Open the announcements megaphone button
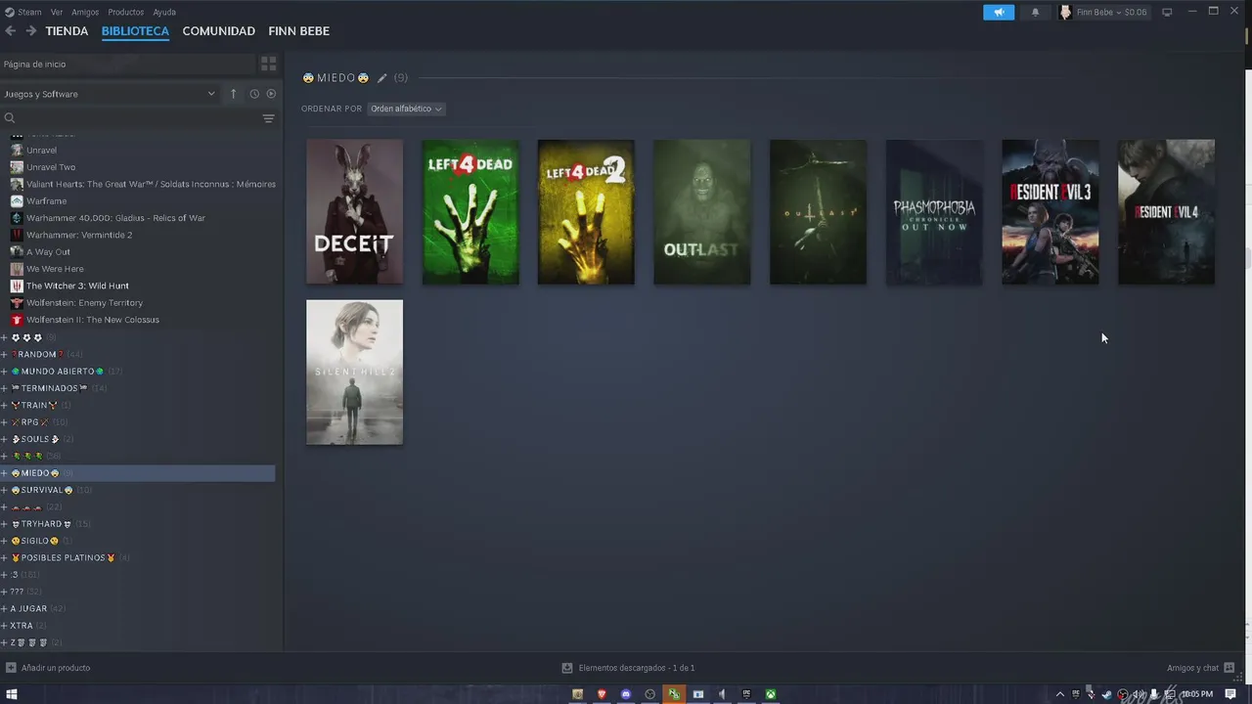The height and width of the screenshot is (704, 1252). coord(999,12)
